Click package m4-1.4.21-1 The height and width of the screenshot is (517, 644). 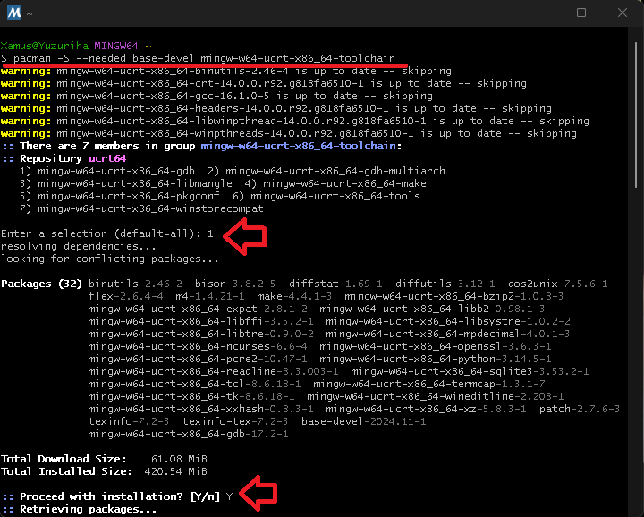210,296
